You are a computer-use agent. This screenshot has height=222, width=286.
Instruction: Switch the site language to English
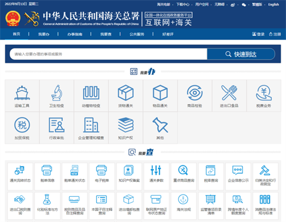273,5
